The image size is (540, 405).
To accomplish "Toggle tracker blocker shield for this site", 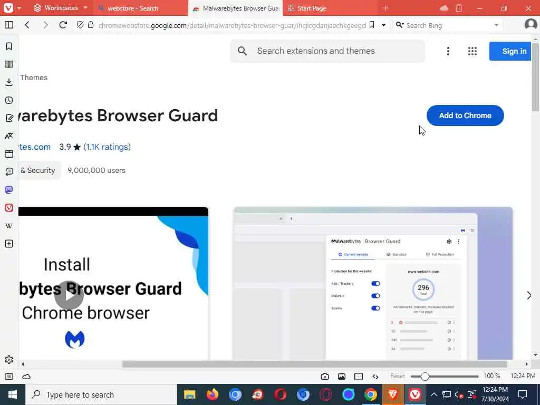I will click(x=80, y=25).
